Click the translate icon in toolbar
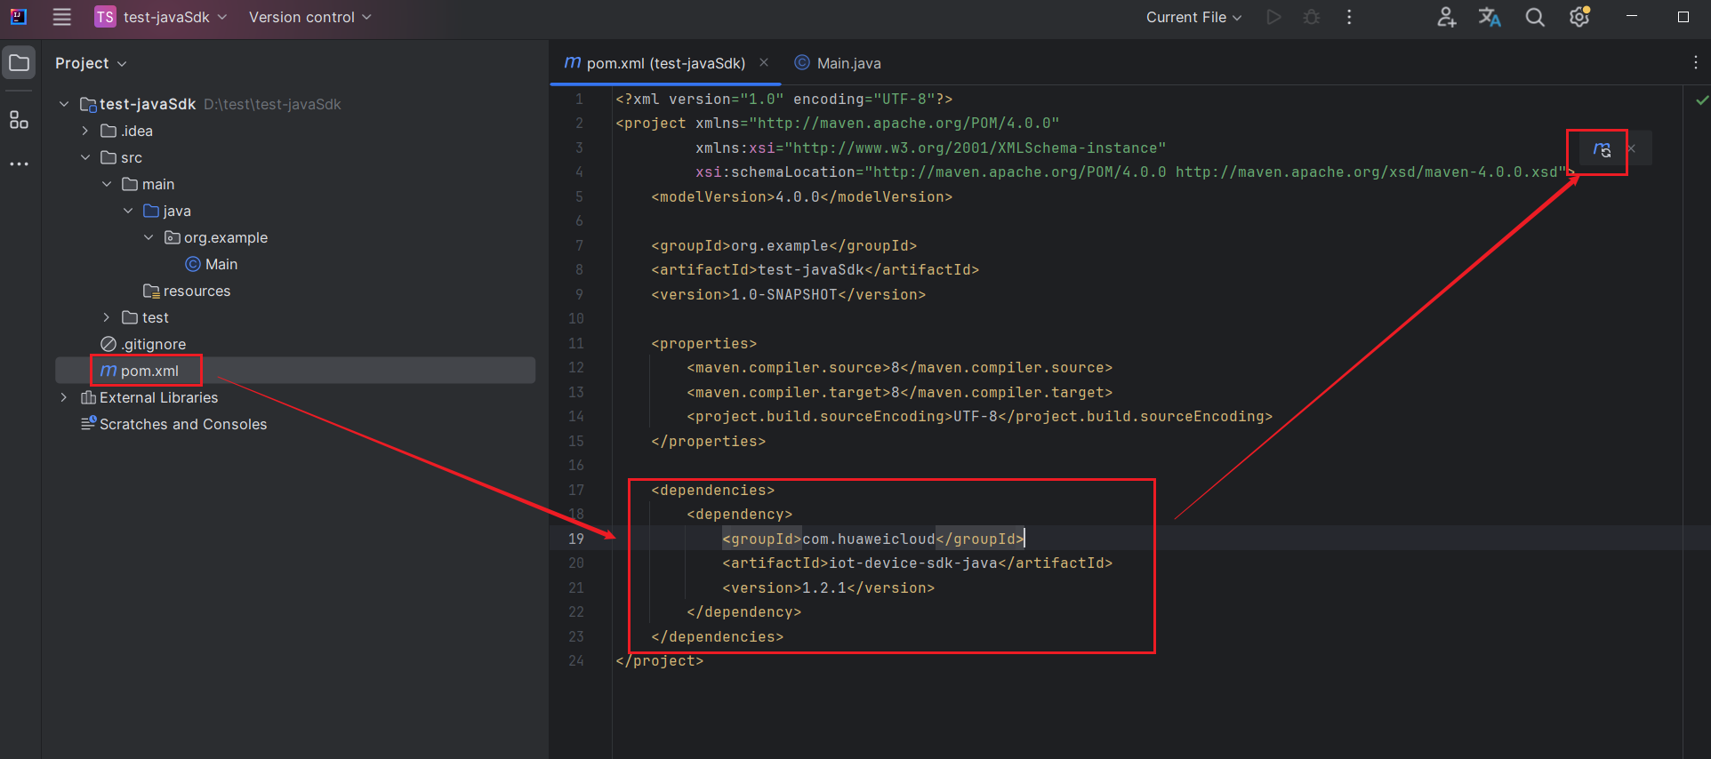This screenshot has height=759, width=1711. click(x=1490, y=17)
